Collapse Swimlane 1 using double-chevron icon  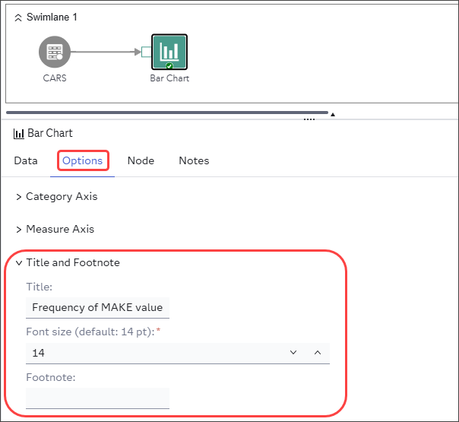pyautogui.click(x=18, y=17)
